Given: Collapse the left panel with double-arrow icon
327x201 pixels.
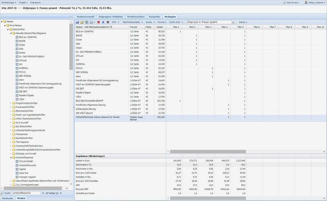Looking at the screenshot, I should click(71, 17).
